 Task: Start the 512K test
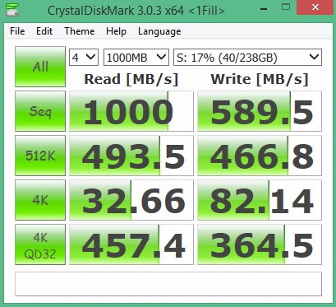[40, 156]
